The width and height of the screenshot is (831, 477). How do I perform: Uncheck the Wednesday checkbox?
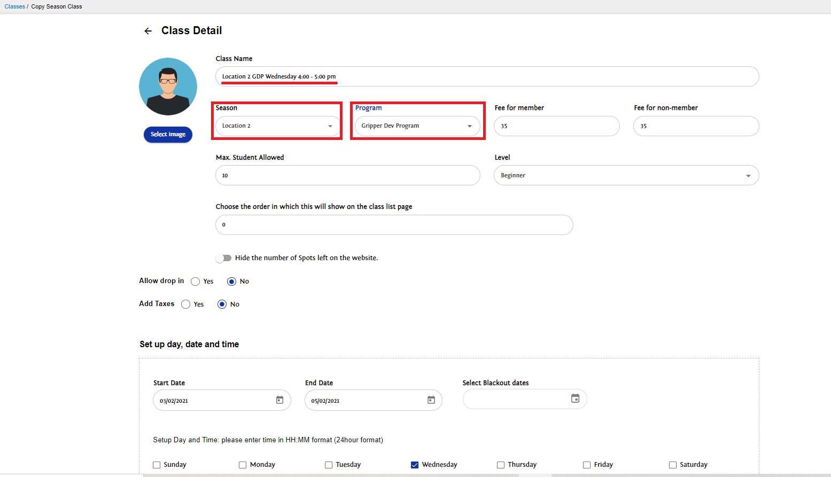coord(415,465)
